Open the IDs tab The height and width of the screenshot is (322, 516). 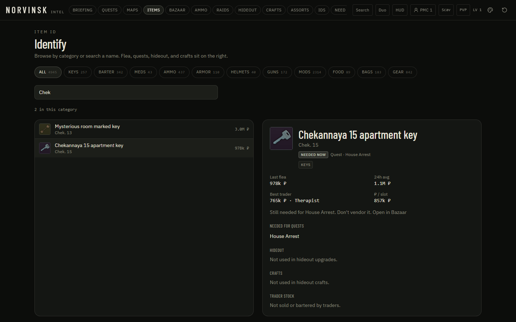[322, 10]
